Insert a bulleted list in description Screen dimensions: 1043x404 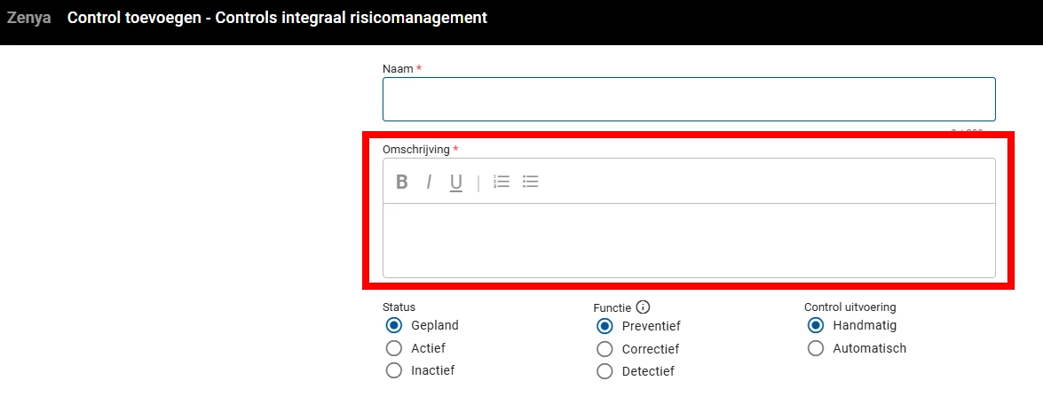[531, 182]
